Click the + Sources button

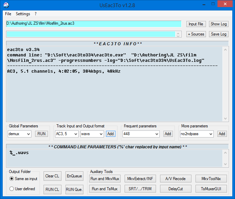click(x=196, y=34)
